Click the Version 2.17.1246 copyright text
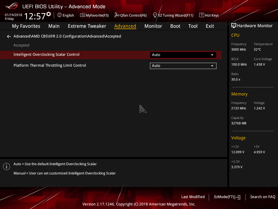The width and height of the screenshot is (278, 209). 139,204
